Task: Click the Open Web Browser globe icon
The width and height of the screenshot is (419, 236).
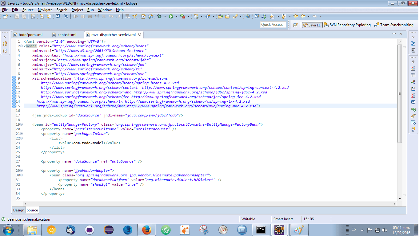Action: point(248,16)
